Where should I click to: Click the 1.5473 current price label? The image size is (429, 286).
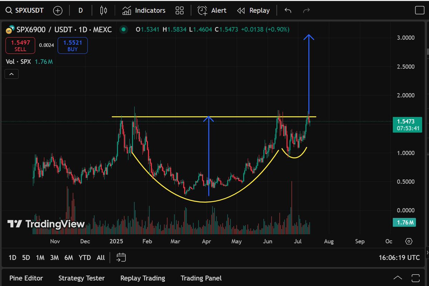pos(407,125)
